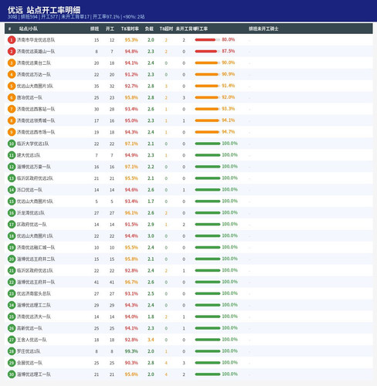Click the 排班未开工骑士 column header
Image resolution: width=377 pixels, height=386 pixels.
pyautogui.click(x=263, y=29)
